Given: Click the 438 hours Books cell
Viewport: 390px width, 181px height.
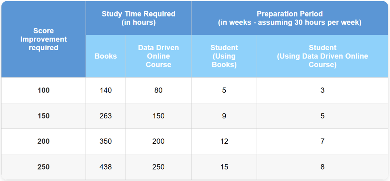Looking at the screenshot, I should (x=106, y=167).
